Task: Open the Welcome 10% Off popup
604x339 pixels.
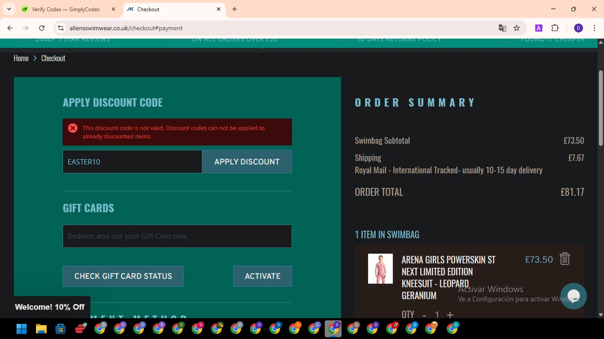Action: [x=50, y=307]
